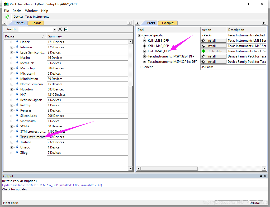Viewport: 270px width, 207px height.
Task: Expand the Holtek device node
Action: (12, 42)
